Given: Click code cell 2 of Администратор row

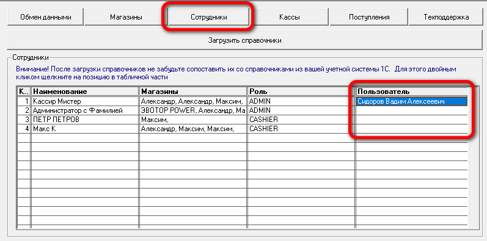Looking at the screenshot, I should click(x=24, y=110).
